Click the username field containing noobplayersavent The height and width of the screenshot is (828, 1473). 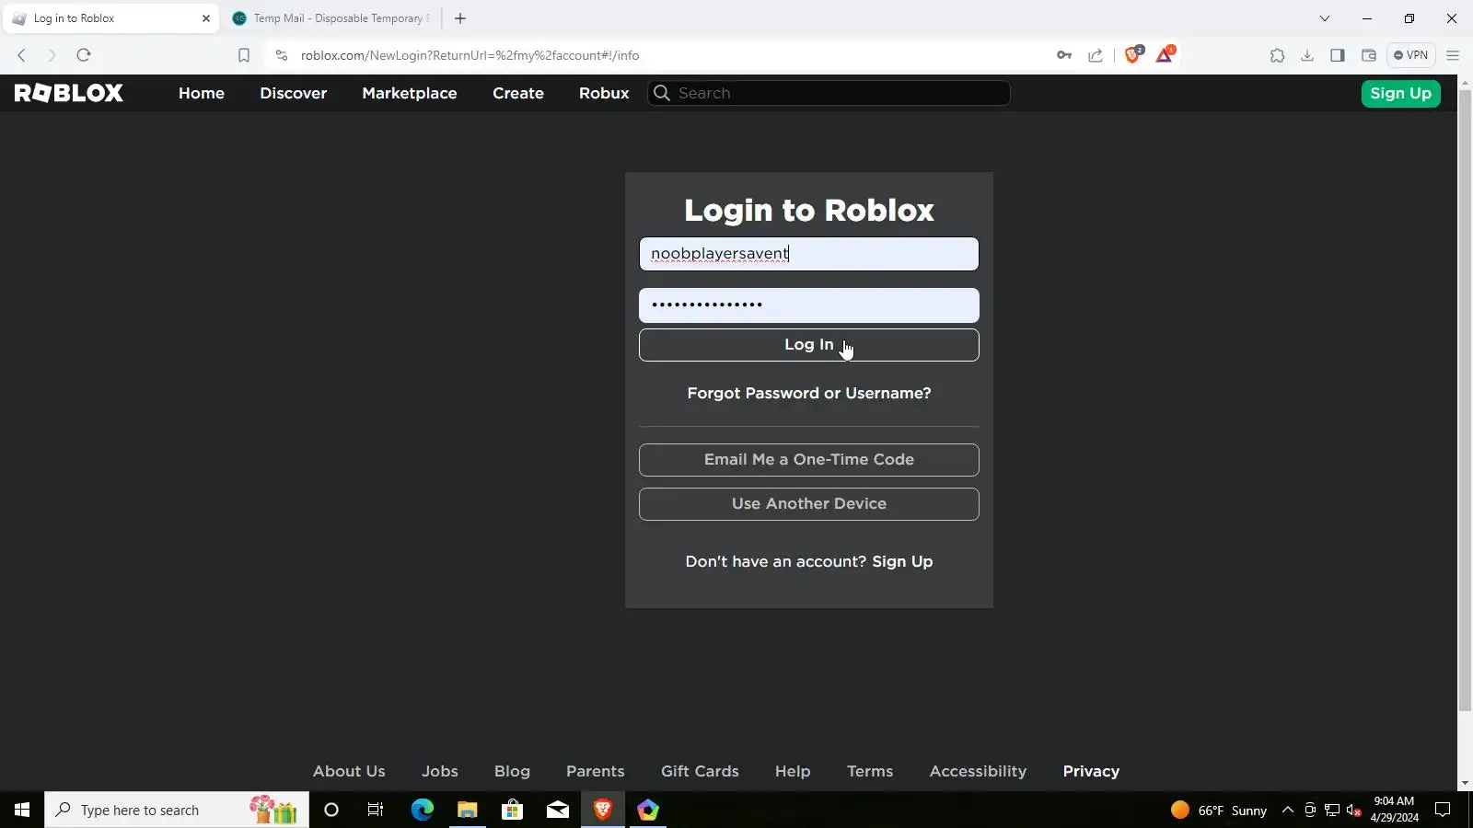click(809, 254)
